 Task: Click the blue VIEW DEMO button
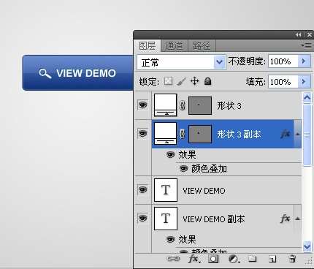tap(78, 72)
